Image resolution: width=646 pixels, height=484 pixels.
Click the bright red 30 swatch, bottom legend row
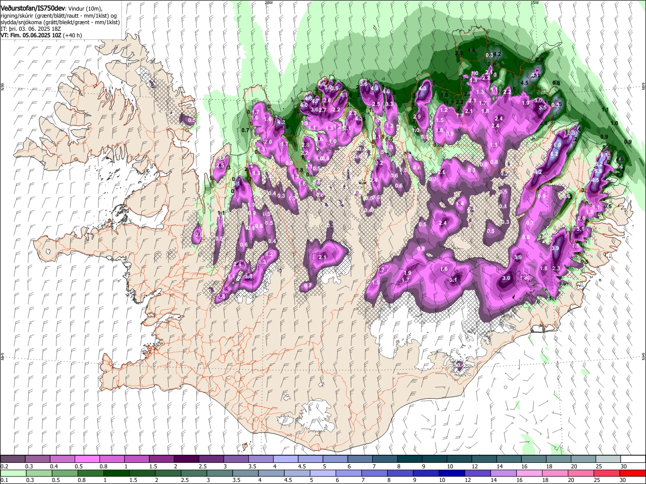(x=632, y=473)
